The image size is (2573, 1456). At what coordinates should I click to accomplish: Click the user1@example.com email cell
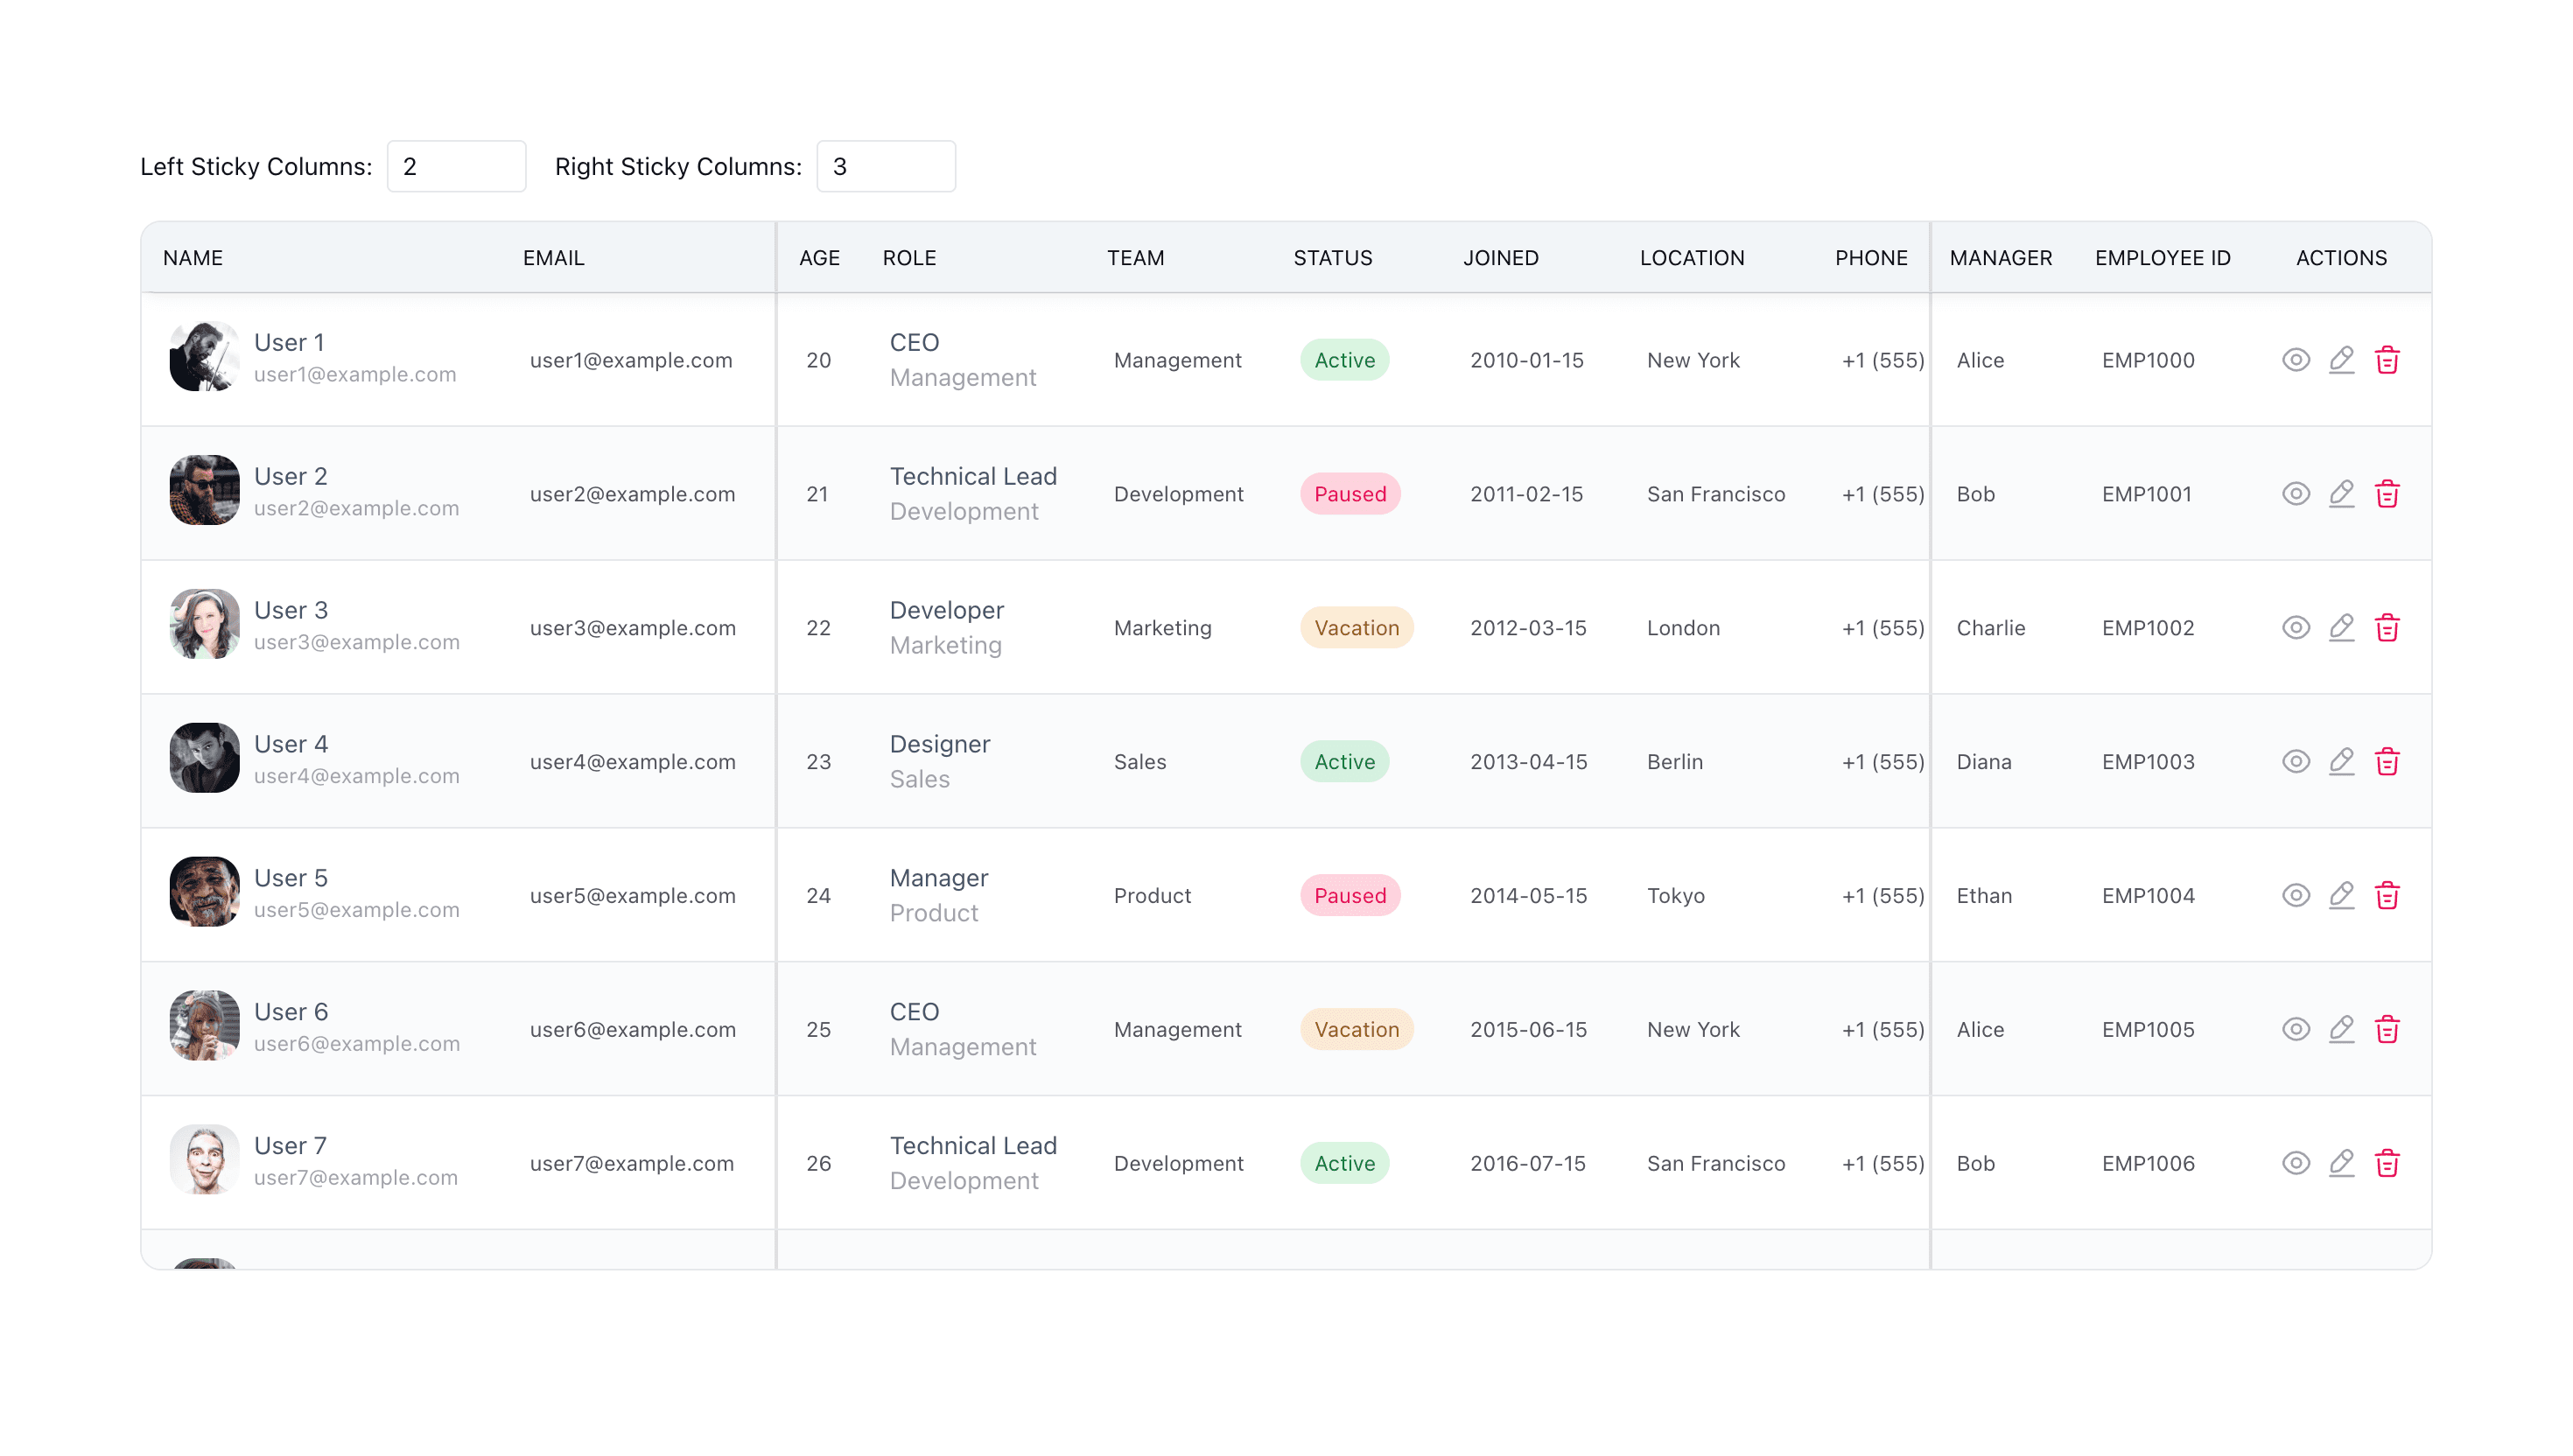pyautogui.click(x=630, y=360)
